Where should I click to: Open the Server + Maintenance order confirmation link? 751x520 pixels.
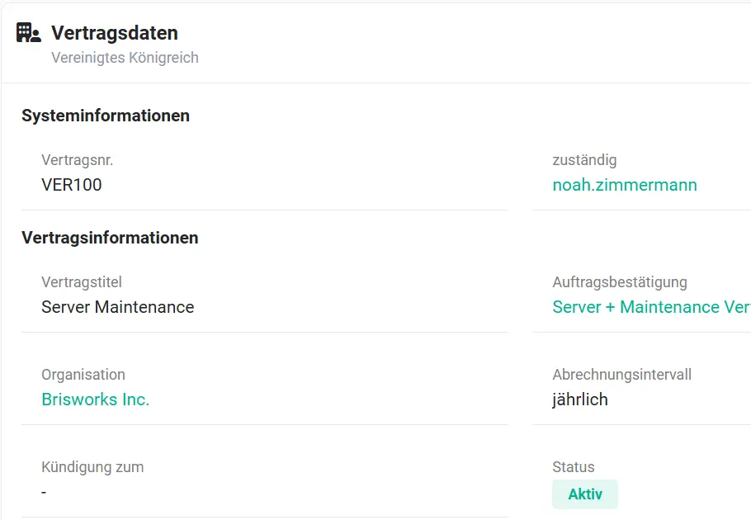click(x=651, y=307)
